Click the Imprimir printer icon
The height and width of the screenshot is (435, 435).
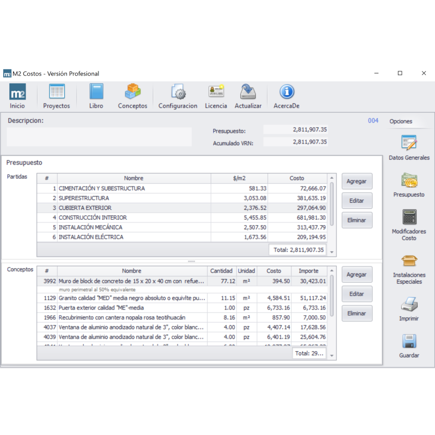pos(408,307)
